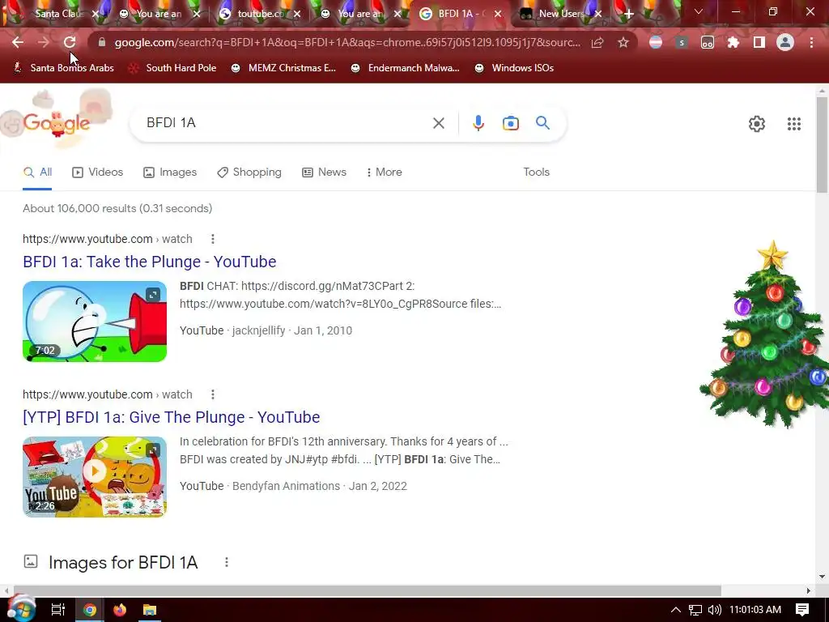The height and width of the screenshot is (622, 829).
Task: Click the taskbar clock 11:01:03 AM
Action: (755, 610)
